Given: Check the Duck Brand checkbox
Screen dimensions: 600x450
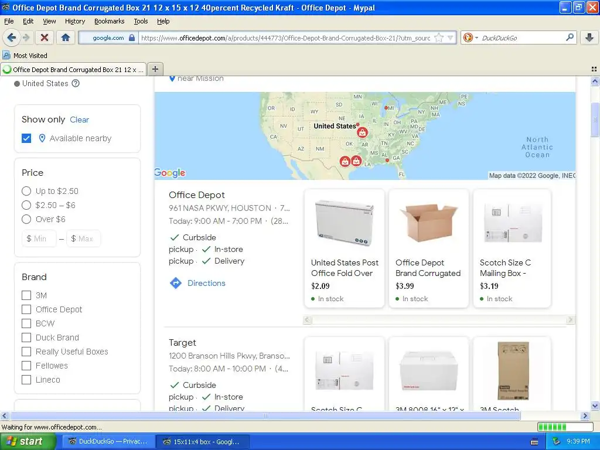Looking at the screenshot, I should (26, 337).
